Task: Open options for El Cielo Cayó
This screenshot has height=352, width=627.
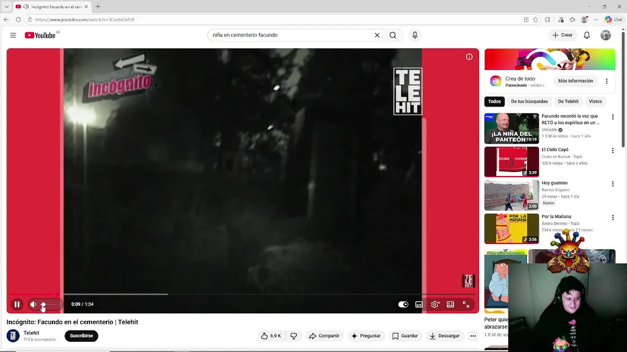Action: [612, 151]
